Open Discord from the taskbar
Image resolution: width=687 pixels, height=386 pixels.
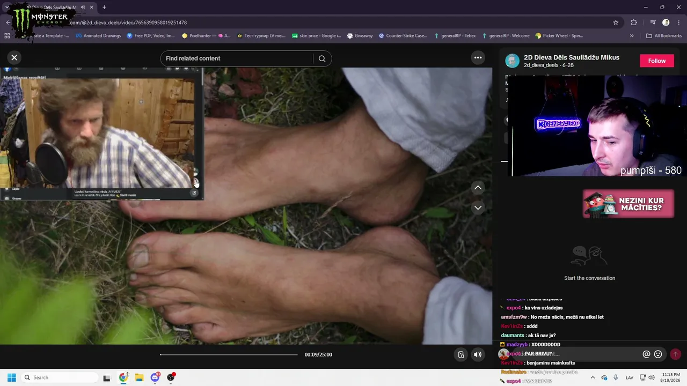click(x=155, y=377)
